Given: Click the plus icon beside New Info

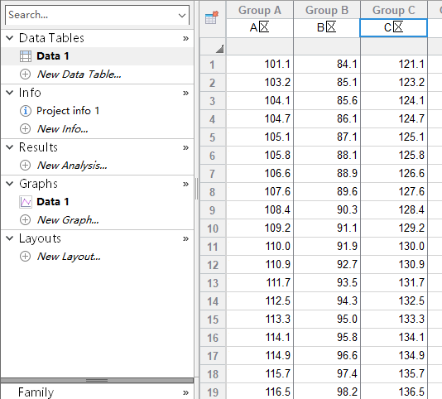Looking at the screenshot, I should (25, 129).
